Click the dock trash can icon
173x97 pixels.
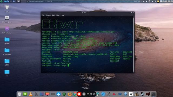click(x=19, y=94)
